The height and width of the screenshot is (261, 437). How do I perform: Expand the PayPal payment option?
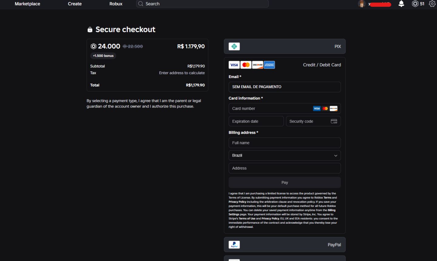click(285, 245)
